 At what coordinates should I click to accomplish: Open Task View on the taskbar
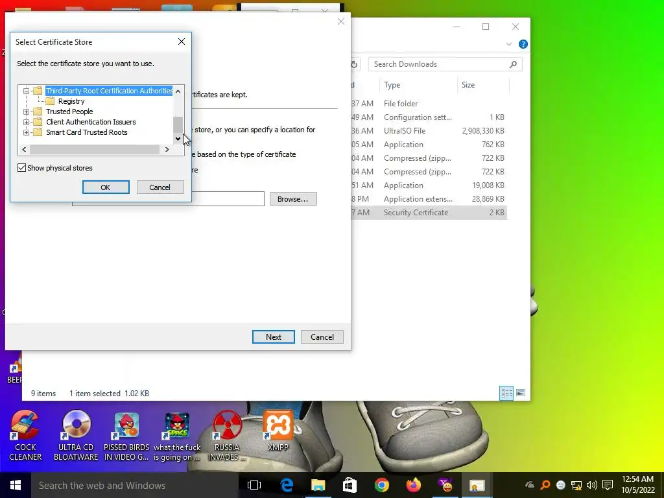254,485
